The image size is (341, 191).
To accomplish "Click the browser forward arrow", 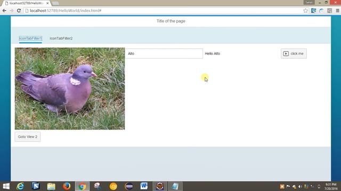I will 12,11.
